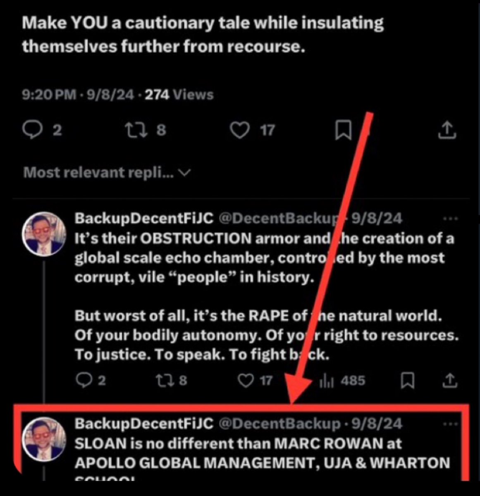This screenshot has width=480, height=496.
Task: Bookmark the OBSTRUCTION armor reply
Action: tap(407, 380)
